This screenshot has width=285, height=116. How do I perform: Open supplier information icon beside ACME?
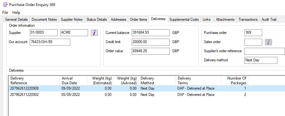[94, 33]
